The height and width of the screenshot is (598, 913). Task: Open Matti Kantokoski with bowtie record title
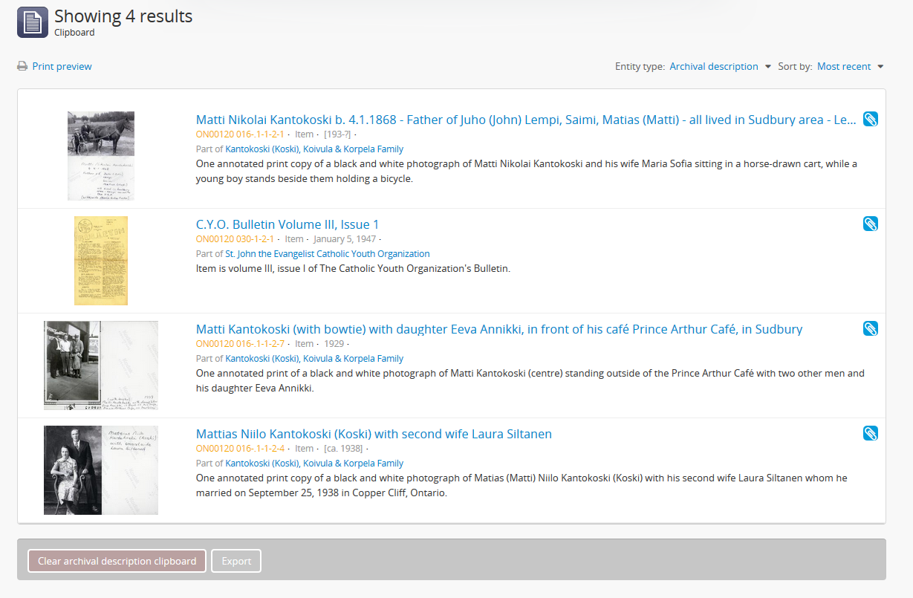tap(498, 329)
